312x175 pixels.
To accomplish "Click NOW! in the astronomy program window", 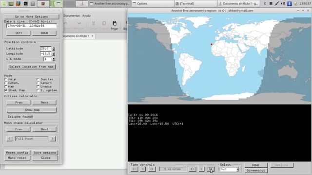I will [255, 165].
